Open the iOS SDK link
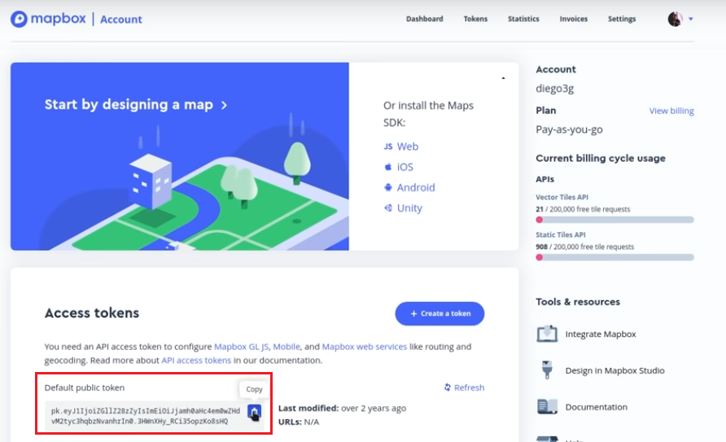Image resolution: width=726 pixels, height=442 pixels. click(405, 167)
